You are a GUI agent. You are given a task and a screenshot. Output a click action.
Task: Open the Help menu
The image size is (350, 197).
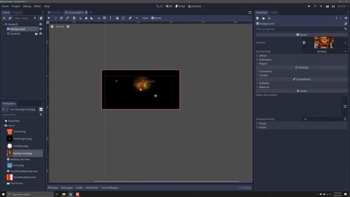click(46, 6)
